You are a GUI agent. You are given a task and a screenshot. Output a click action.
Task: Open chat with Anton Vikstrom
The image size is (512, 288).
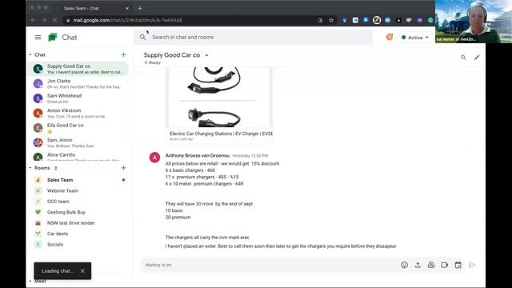(78, 113)
